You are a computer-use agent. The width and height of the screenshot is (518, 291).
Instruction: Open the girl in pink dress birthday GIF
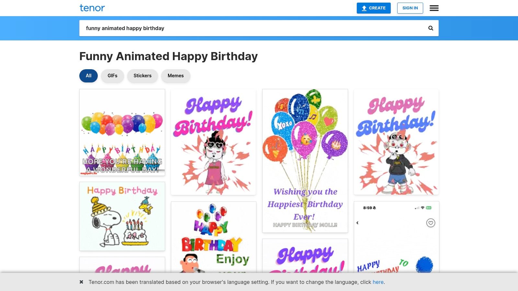point(213,142)
